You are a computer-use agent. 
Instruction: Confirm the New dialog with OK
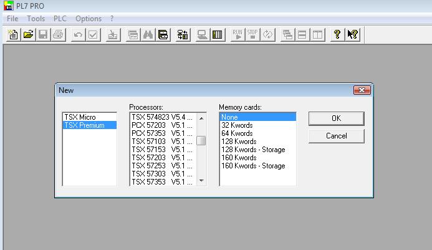click(337, 118)
